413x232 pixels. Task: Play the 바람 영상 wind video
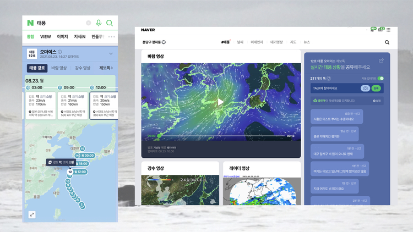pos(220,102)
